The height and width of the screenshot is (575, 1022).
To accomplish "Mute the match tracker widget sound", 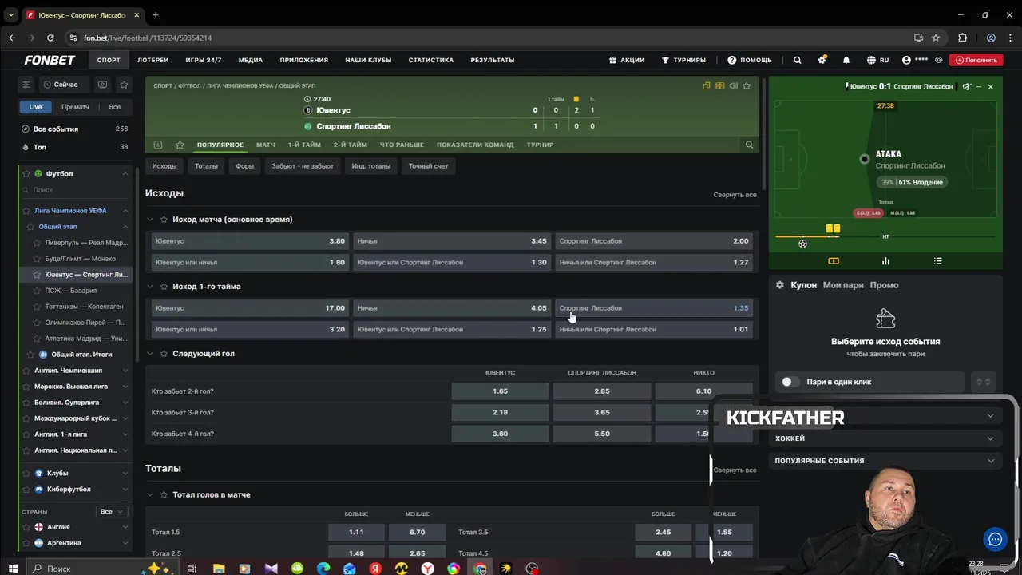I will [967, 86].
